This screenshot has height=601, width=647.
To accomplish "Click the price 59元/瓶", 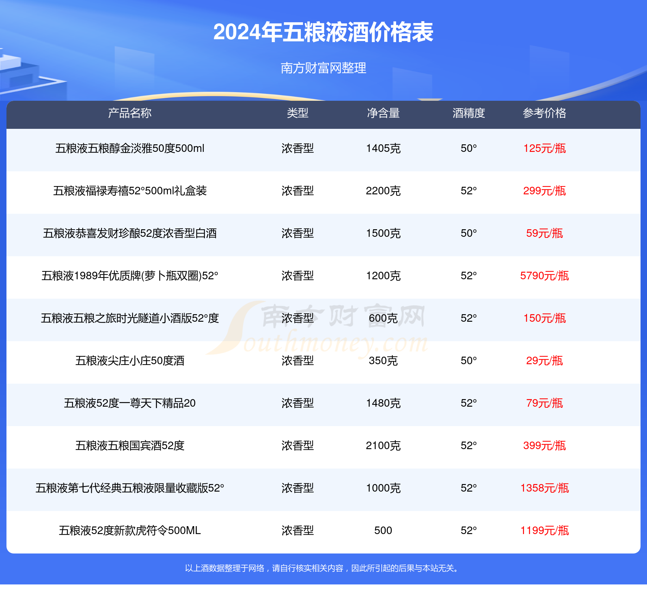I will (x=545, y=233).
